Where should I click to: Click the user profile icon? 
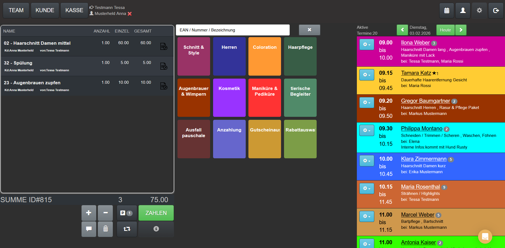coord(463,11)
